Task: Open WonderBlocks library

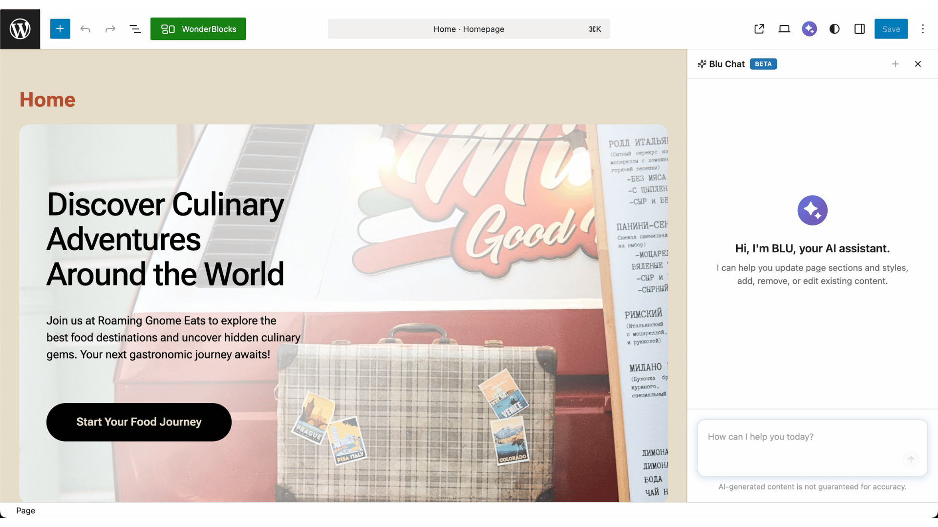Action: (x=198, y=29)
